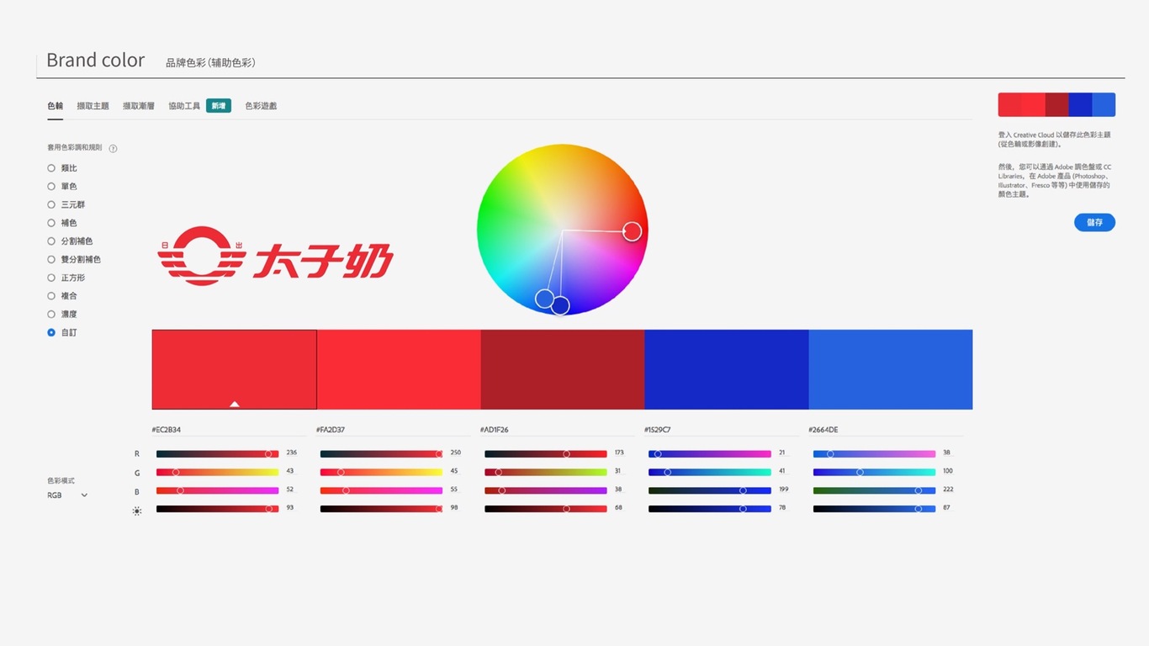
Task: Select the #1529C7 deep blue swatch
Action: pos(727,369)
